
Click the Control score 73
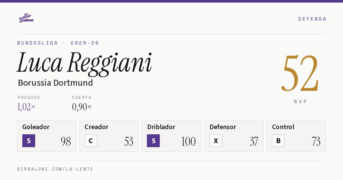click(x=316, y=141)
